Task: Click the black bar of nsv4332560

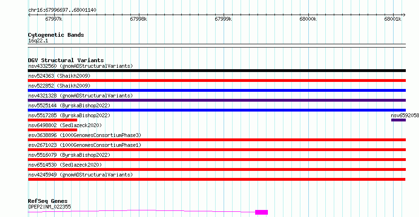Action: (217, 71)
